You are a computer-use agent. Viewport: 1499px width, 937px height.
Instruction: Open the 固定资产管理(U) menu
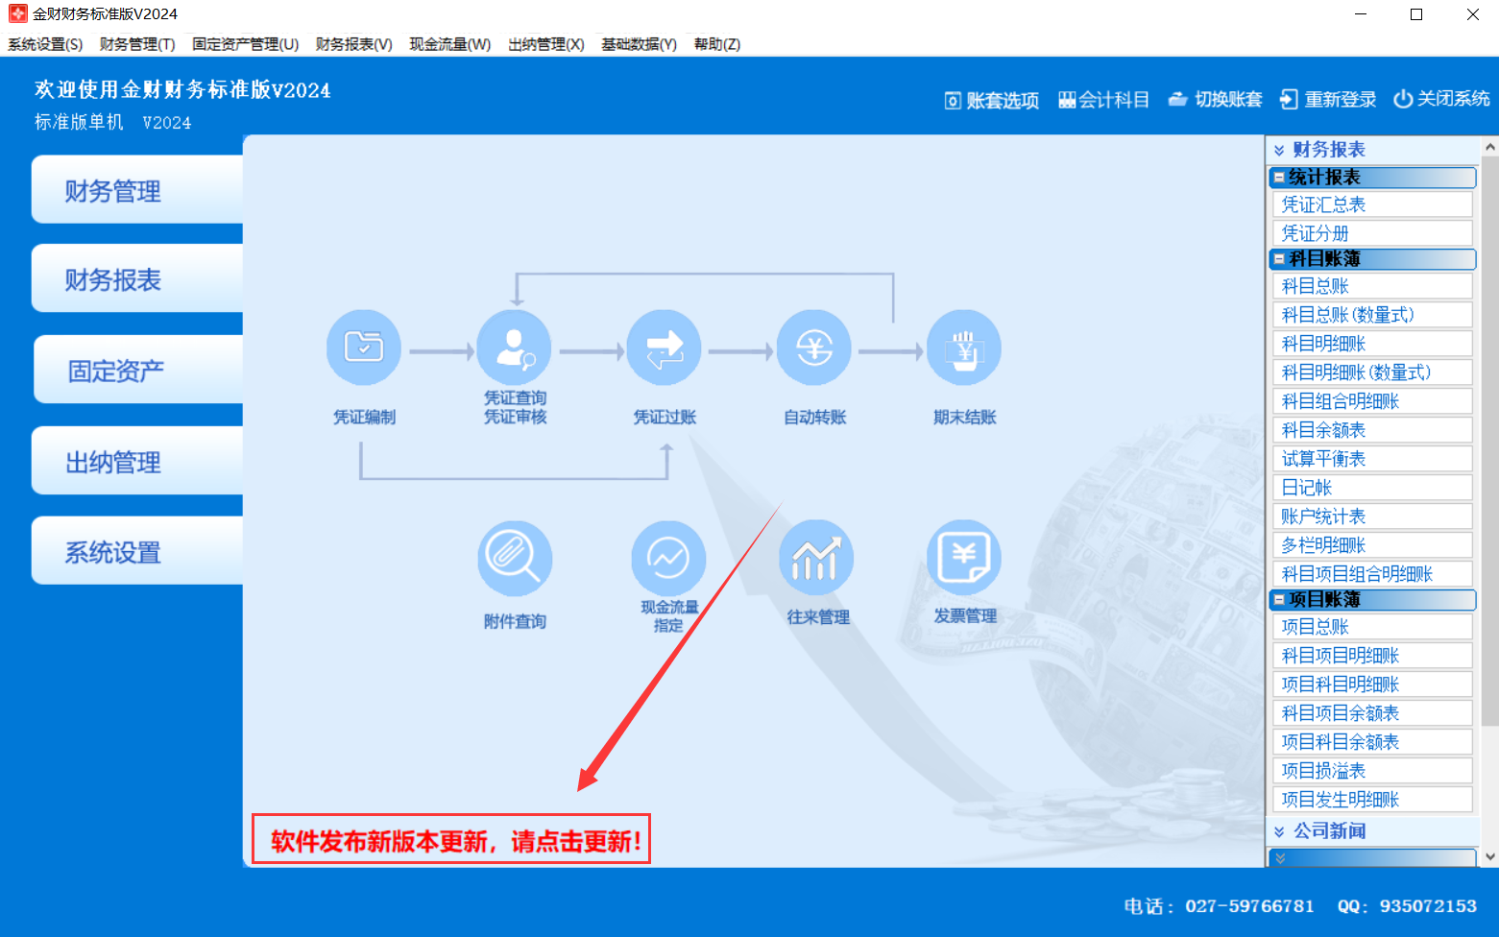click(245, 44)
